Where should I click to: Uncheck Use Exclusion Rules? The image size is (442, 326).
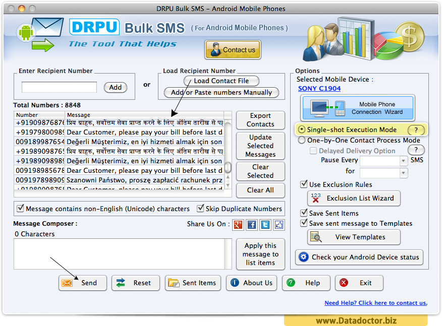pos(304,184)
